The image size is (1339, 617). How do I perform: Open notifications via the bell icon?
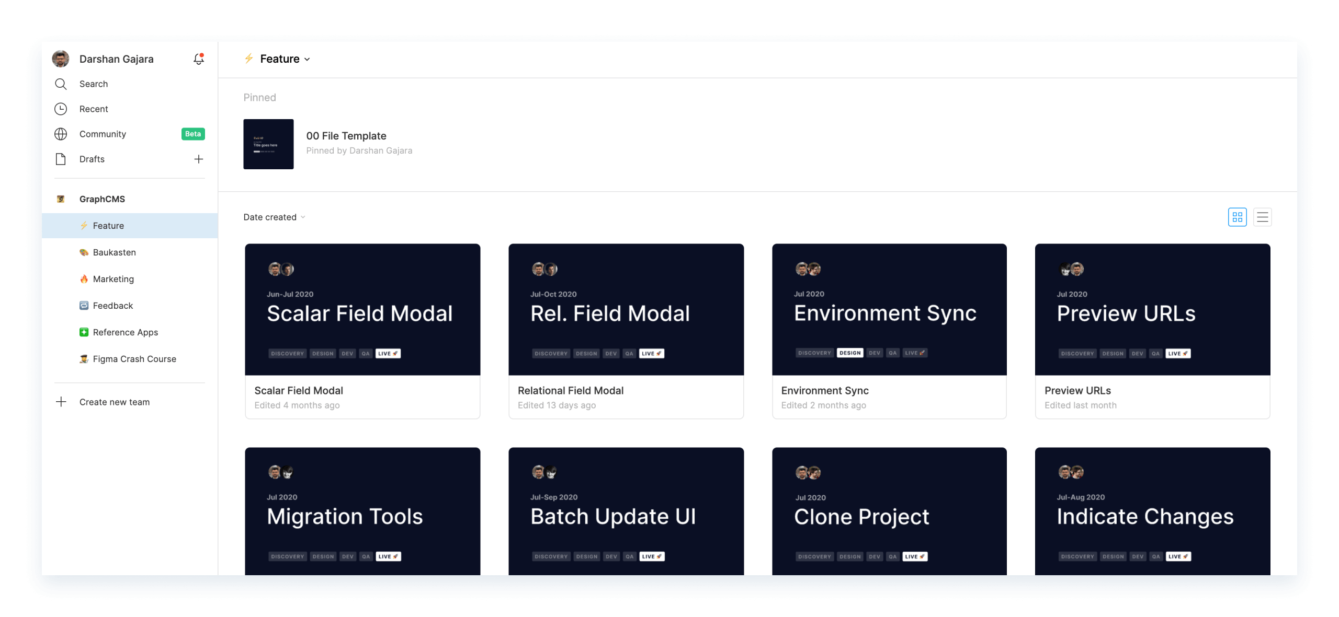[x=198, y=59]
